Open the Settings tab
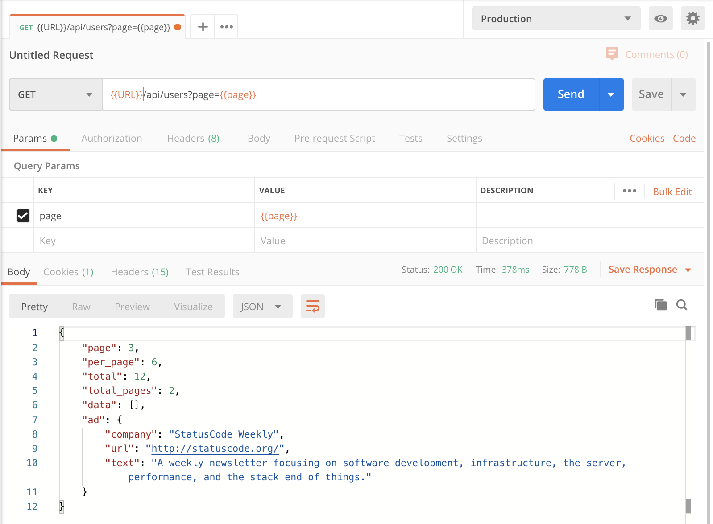The height and width of the screenshot is (524, 713). (x=464, y=138)
